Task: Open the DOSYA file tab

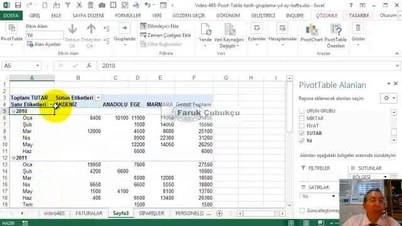Action: (x=11, y=16)
